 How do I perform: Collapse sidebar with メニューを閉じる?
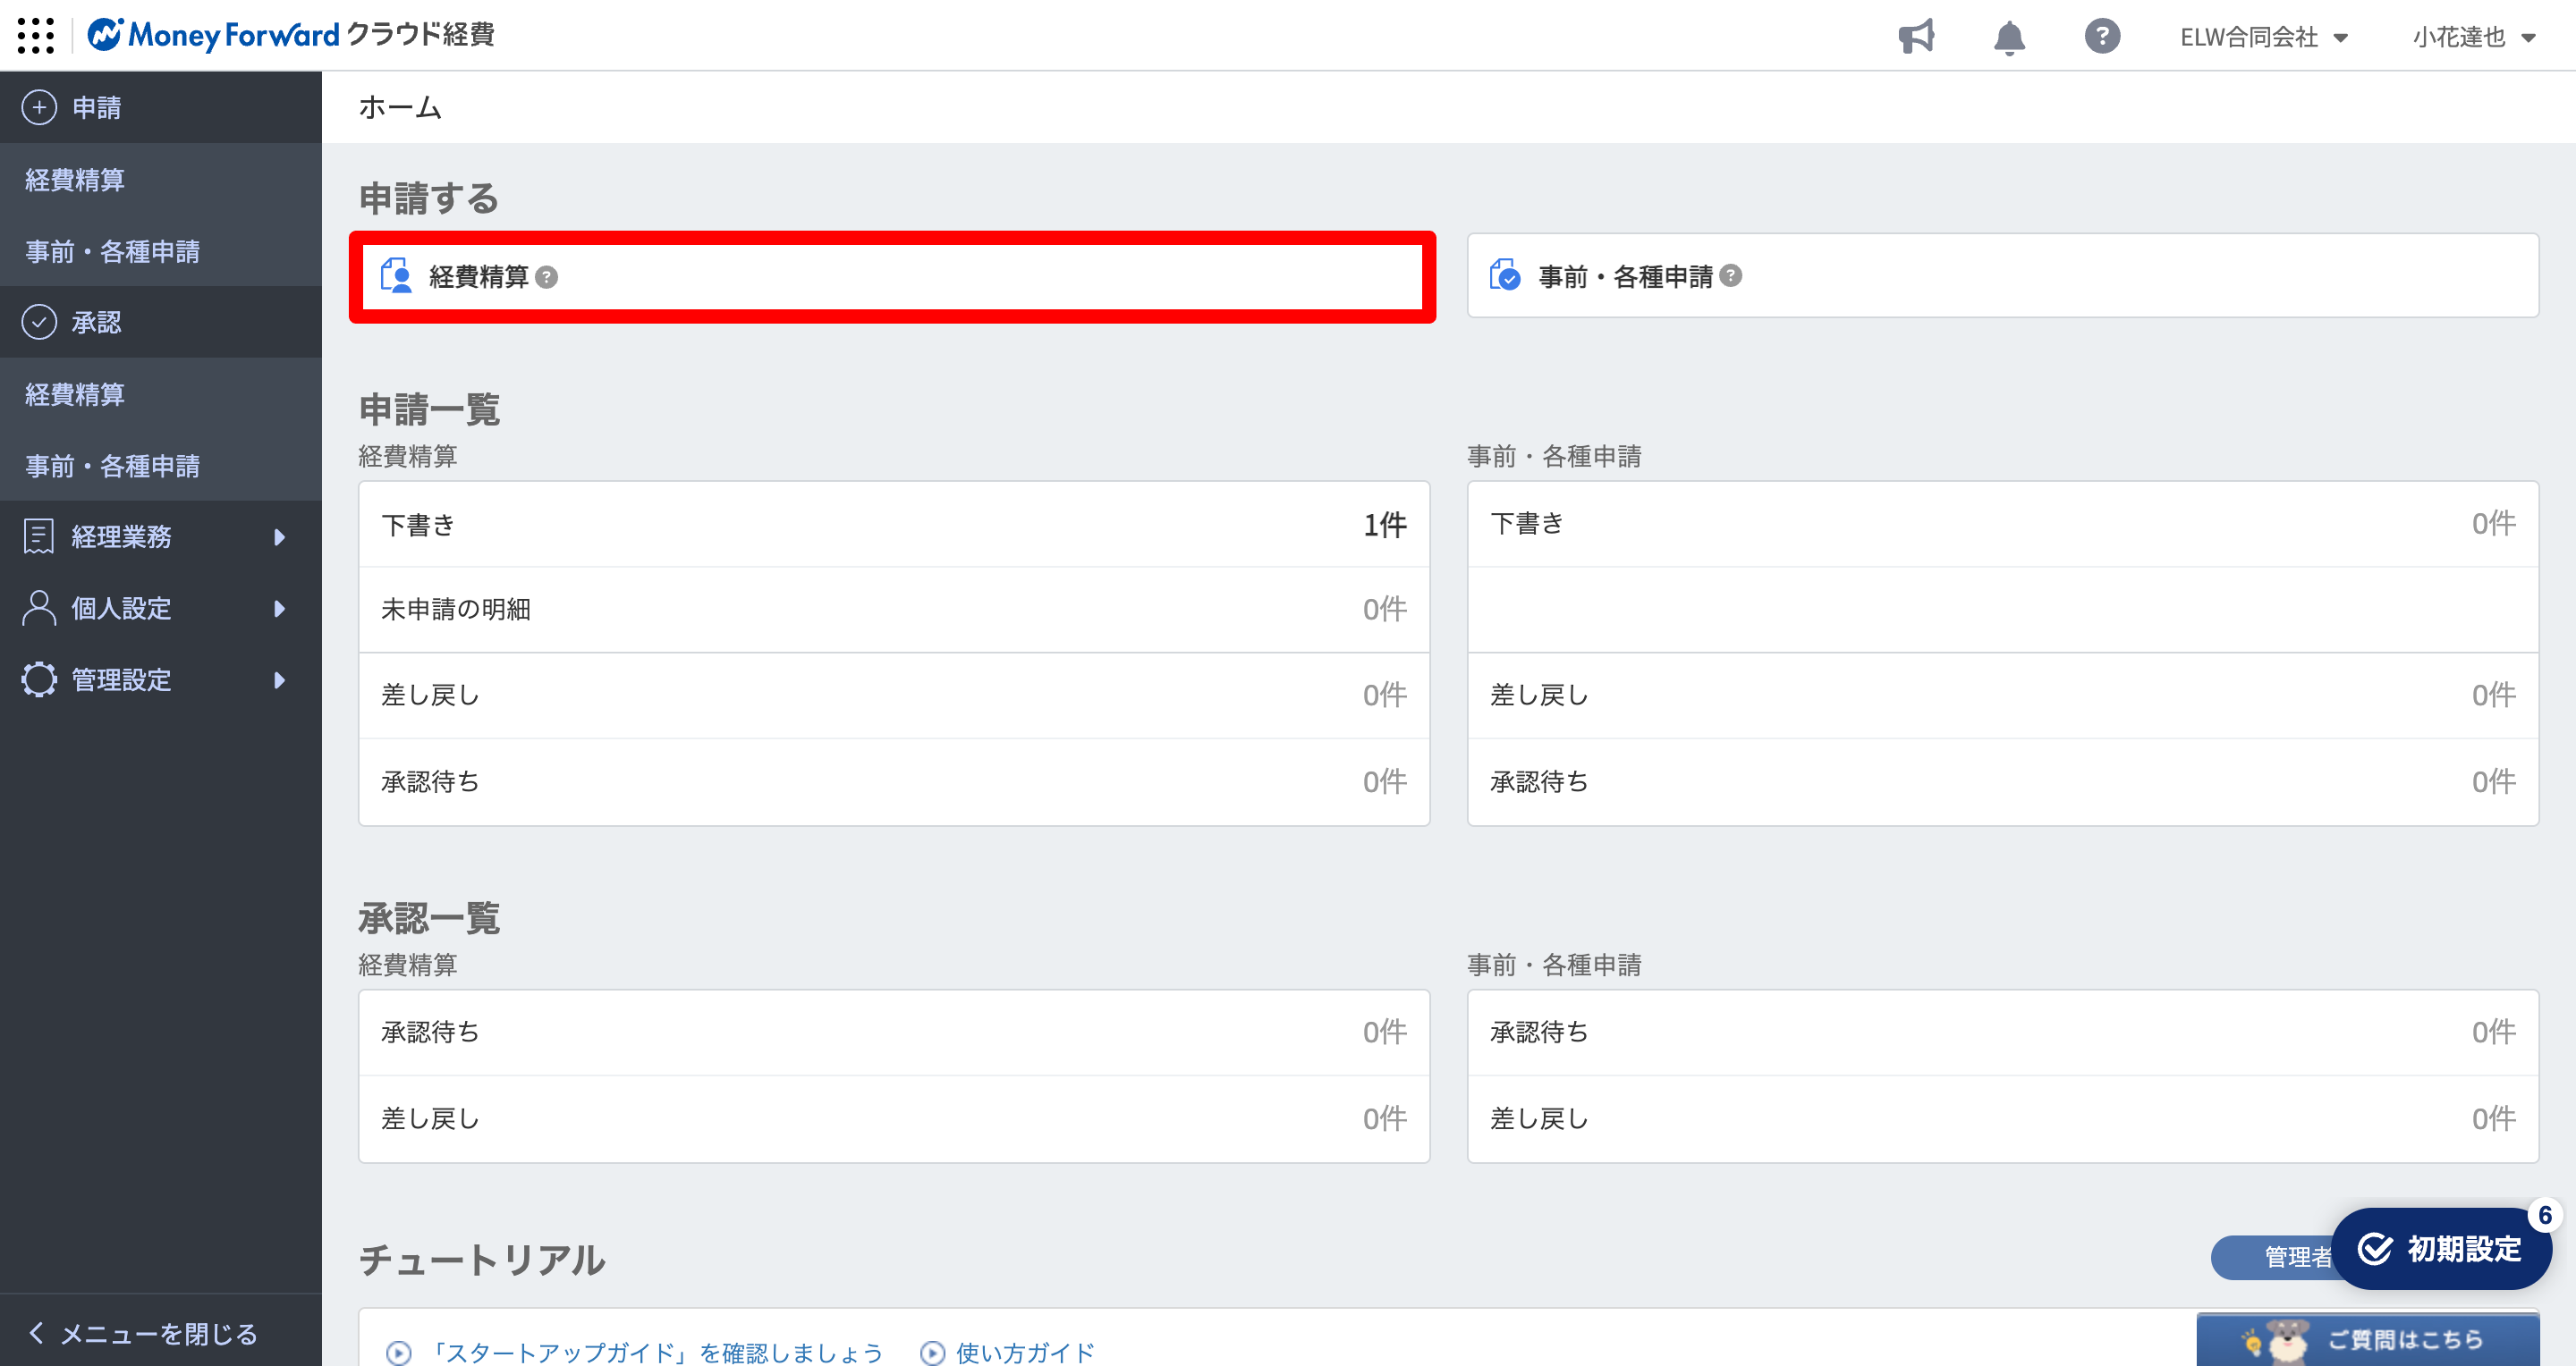click(145, 1333)
